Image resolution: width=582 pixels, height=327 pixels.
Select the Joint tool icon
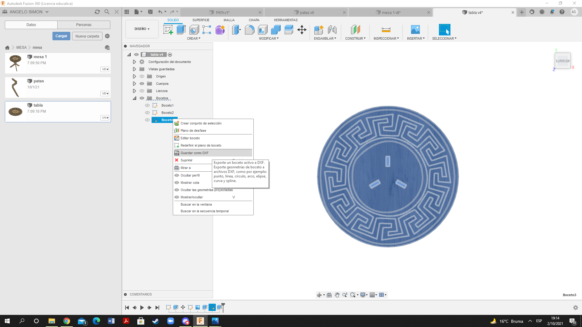(332, 30)
